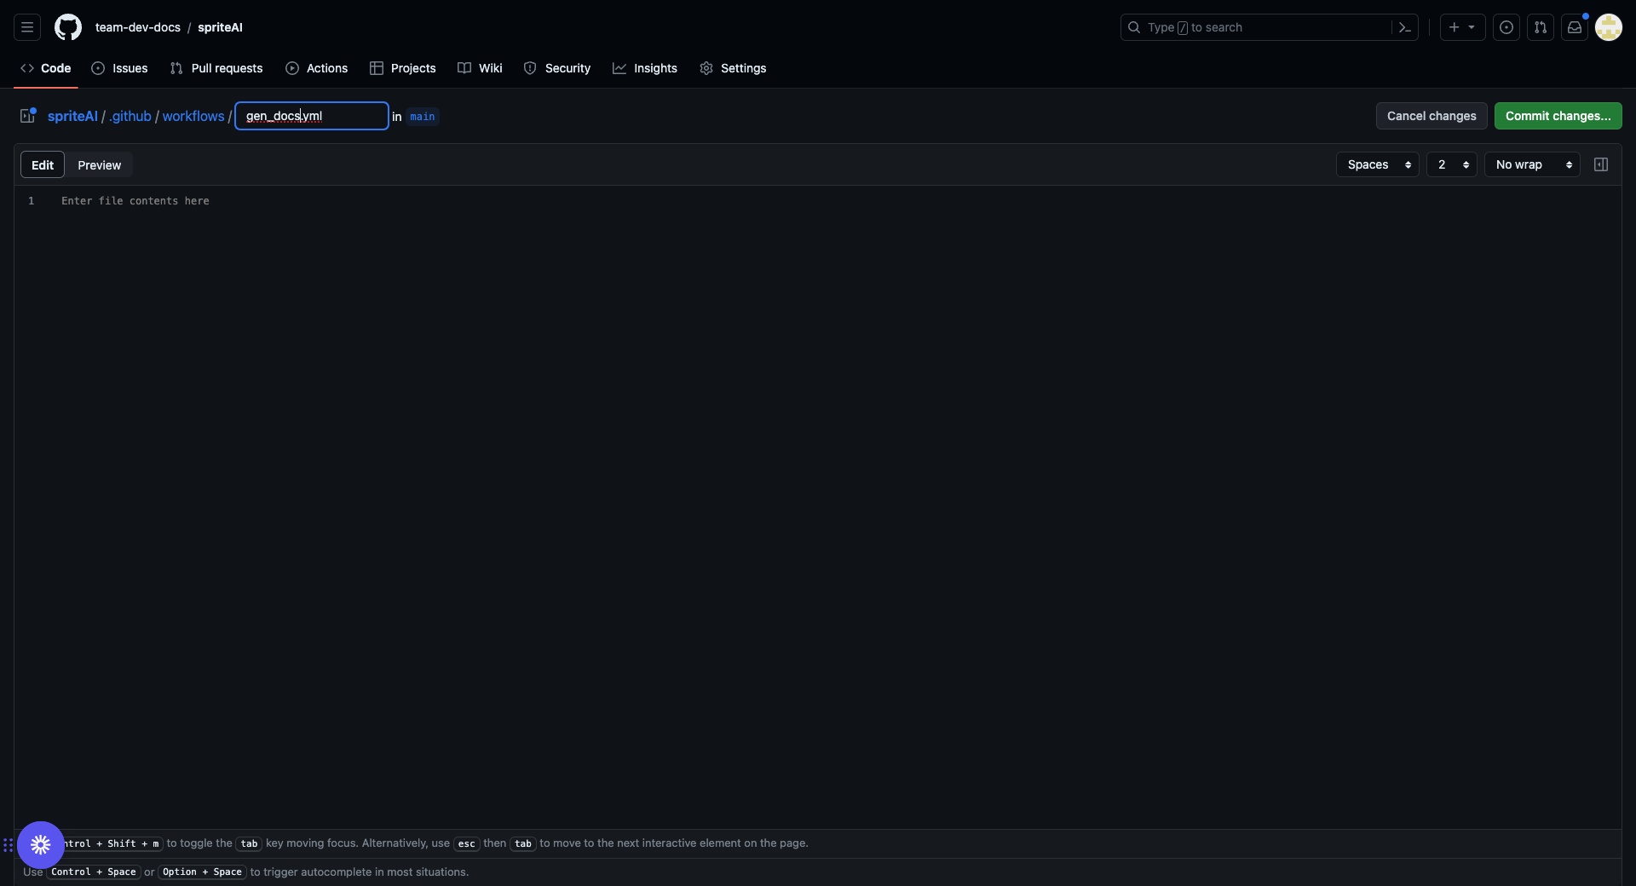The width and height of the screenshot is (1636, 886).
Task: Open the No wrap line mode dropdown
Action: pos(1532,164)
